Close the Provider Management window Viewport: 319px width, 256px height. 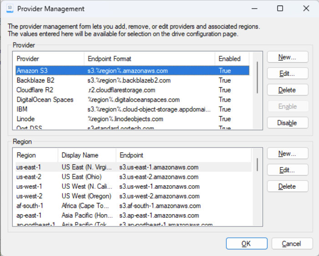(306, 9)
